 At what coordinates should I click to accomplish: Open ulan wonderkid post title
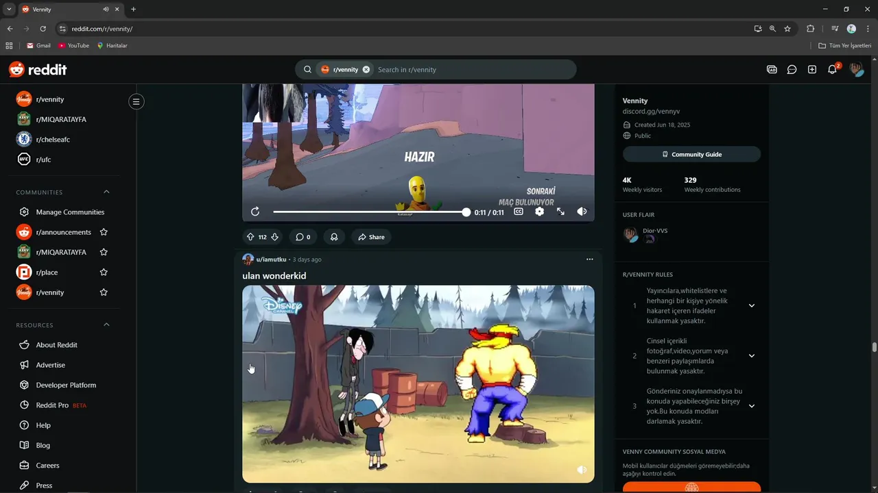coord(274,275)
